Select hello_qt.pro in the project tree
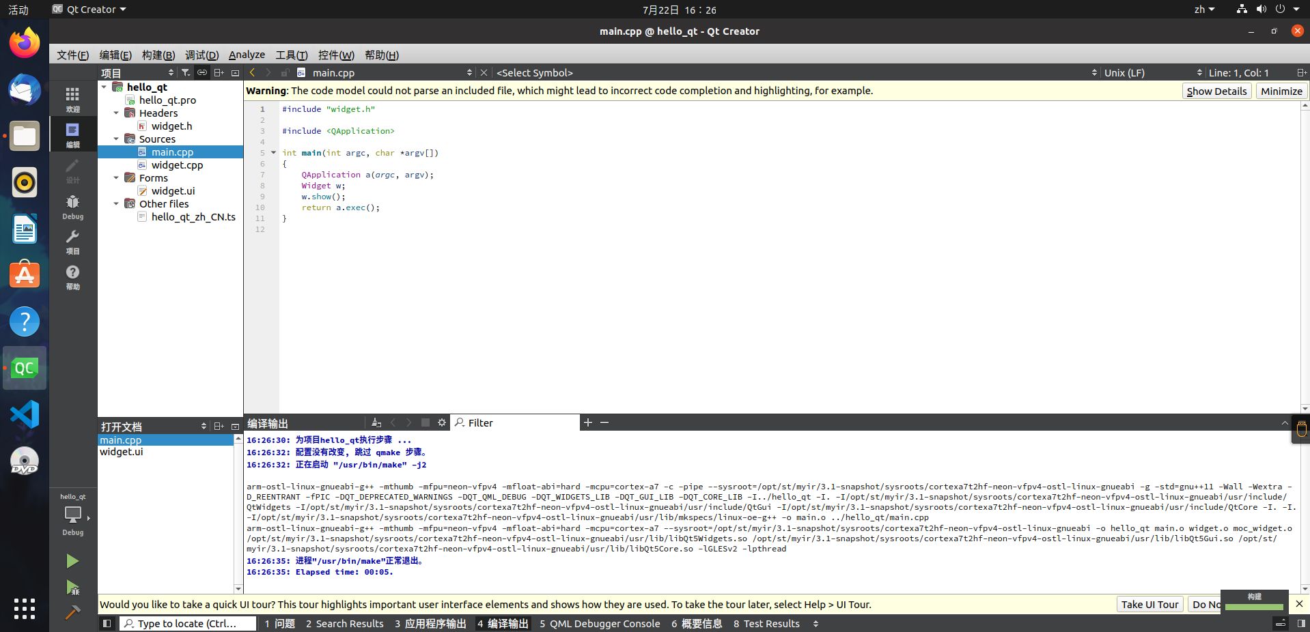The image size is (1310, 632). [167, 100]
